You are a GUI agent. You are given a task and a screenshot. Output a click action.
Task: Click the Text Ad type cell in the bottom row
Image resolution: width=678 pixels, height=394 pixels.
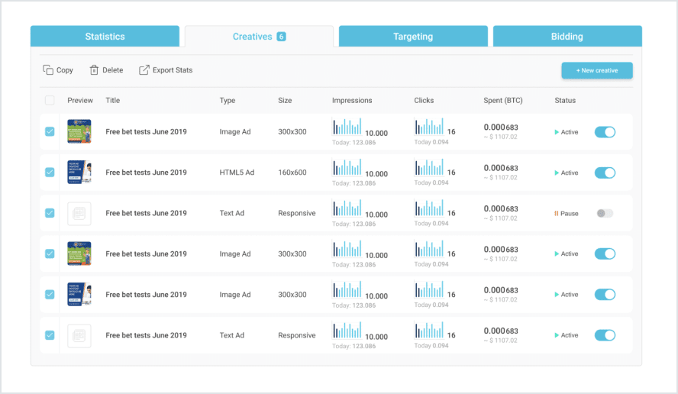[232, 335]
